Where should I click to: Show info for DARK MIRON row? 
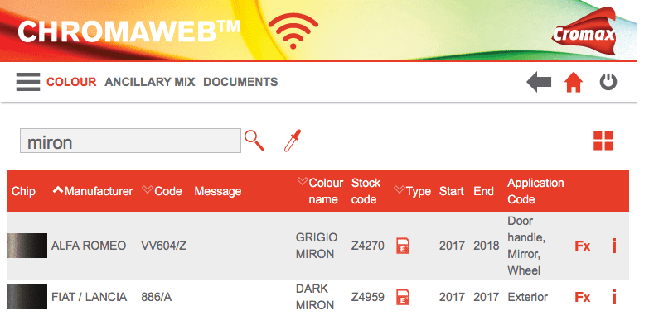pos(614,297)
